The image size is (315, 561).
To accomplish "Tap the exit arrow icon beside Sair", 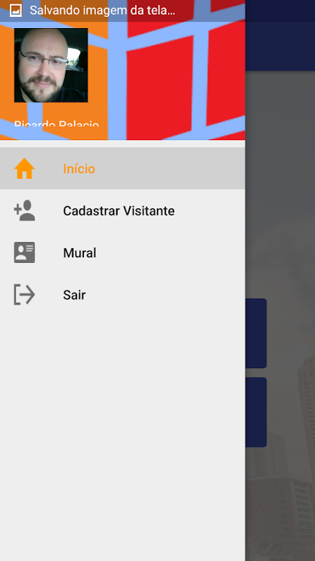I will pyautogui.click(x=24, y=295).
